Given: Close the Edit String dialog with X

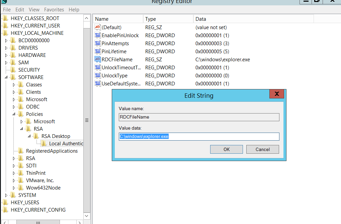Looking at the screenshot, I should [277, 94].
